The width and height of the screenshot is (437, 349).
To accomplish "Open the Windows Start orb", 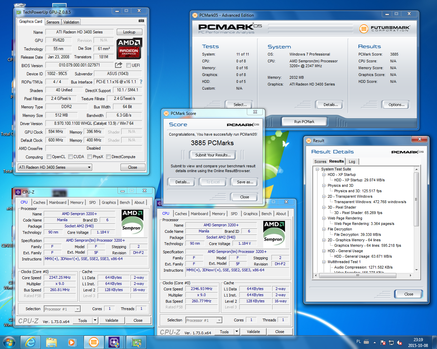I will [x=9, y=342].
